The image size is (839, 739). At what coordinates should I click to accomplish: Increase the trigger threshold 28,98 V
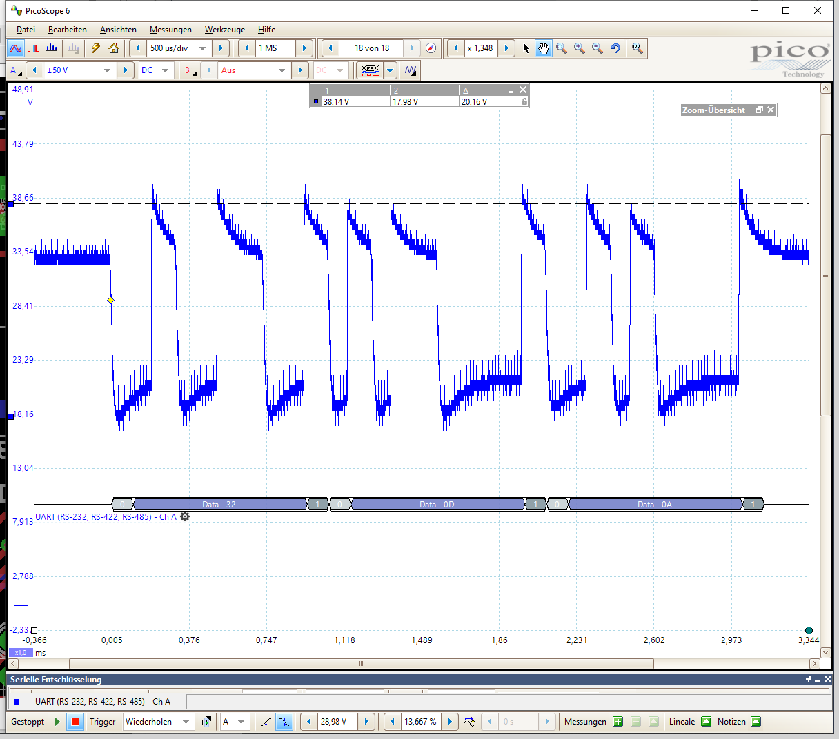(x=366, y=722)
